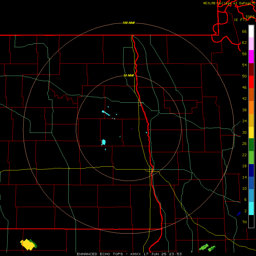The image size is (256, 256).
Task: Click the dark blue echo at right edge
Action: [x=239, y=213]
